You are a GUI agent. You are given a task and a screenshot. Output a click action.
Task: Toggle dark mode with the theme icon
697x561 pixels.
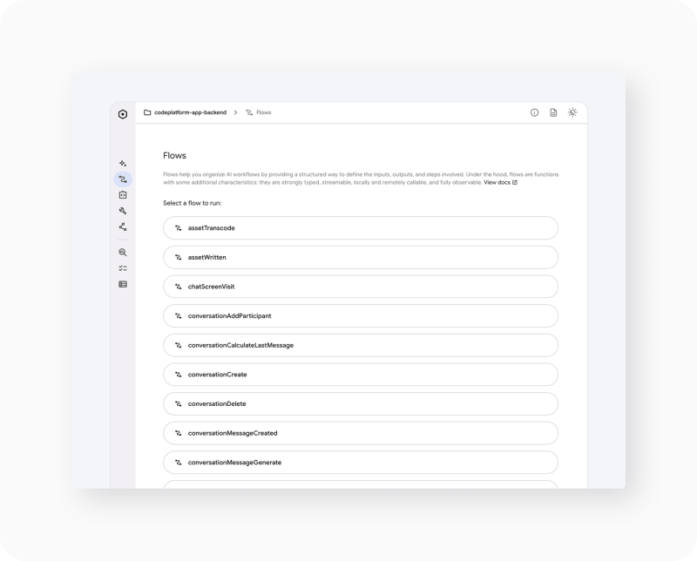pyautogui.click(x=572, y=112)
